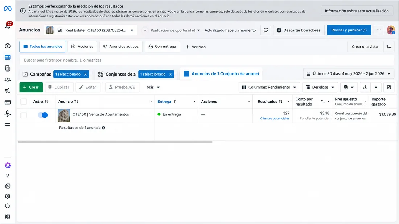Remove Conjuntos de anuncios seleccionado X
Viewport: 399px width, 224px height.
170,74
